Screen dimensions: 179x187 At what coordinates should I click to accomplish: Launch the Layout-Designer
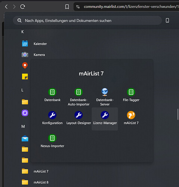tap(78, 115)
